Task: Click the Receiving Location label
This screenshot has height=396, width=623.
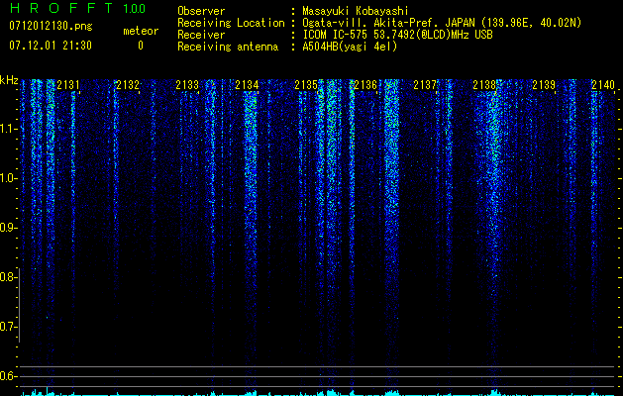Action: click(231, 23)
